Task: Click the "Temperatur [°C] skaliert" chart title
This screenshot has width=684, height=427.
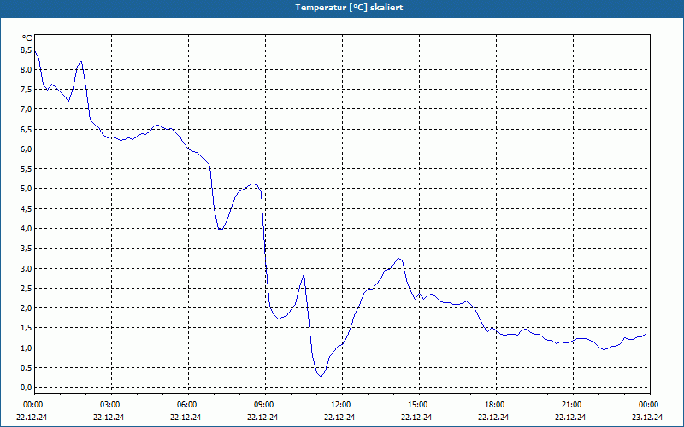Action: coord(349,8)
